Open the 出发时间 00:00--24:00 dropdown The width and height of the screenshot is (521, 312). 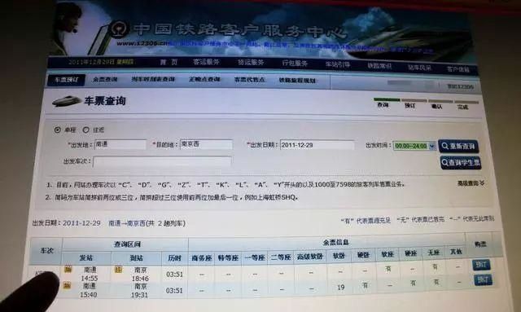point(414,146)
